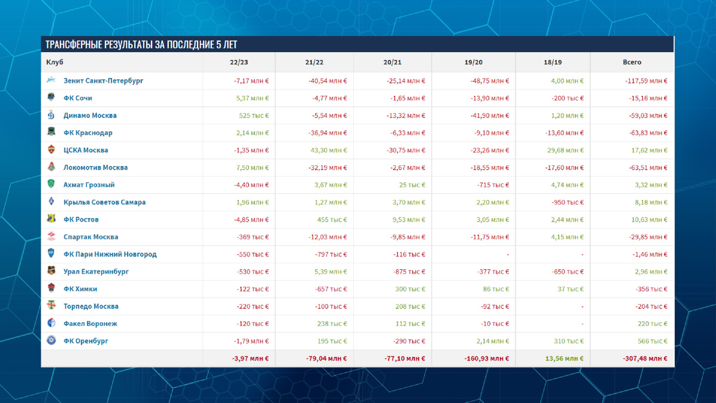This screenshot has height=403, width=716.
Task: Open the Ахмат Грозный club link
Action: pos(89,184)
